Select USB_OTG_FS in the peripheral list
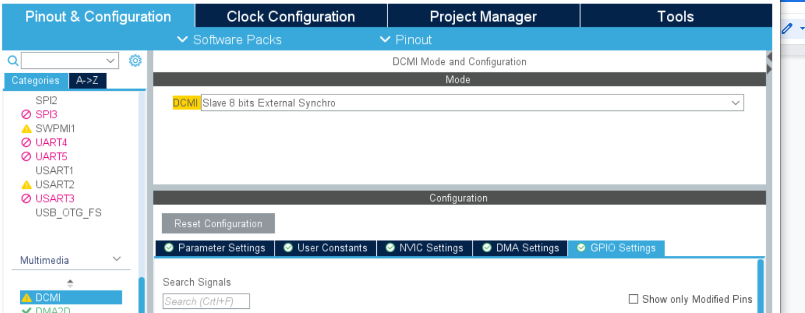Screen dimensions: 805x313 pyautogui.click(x=69, y=212)
